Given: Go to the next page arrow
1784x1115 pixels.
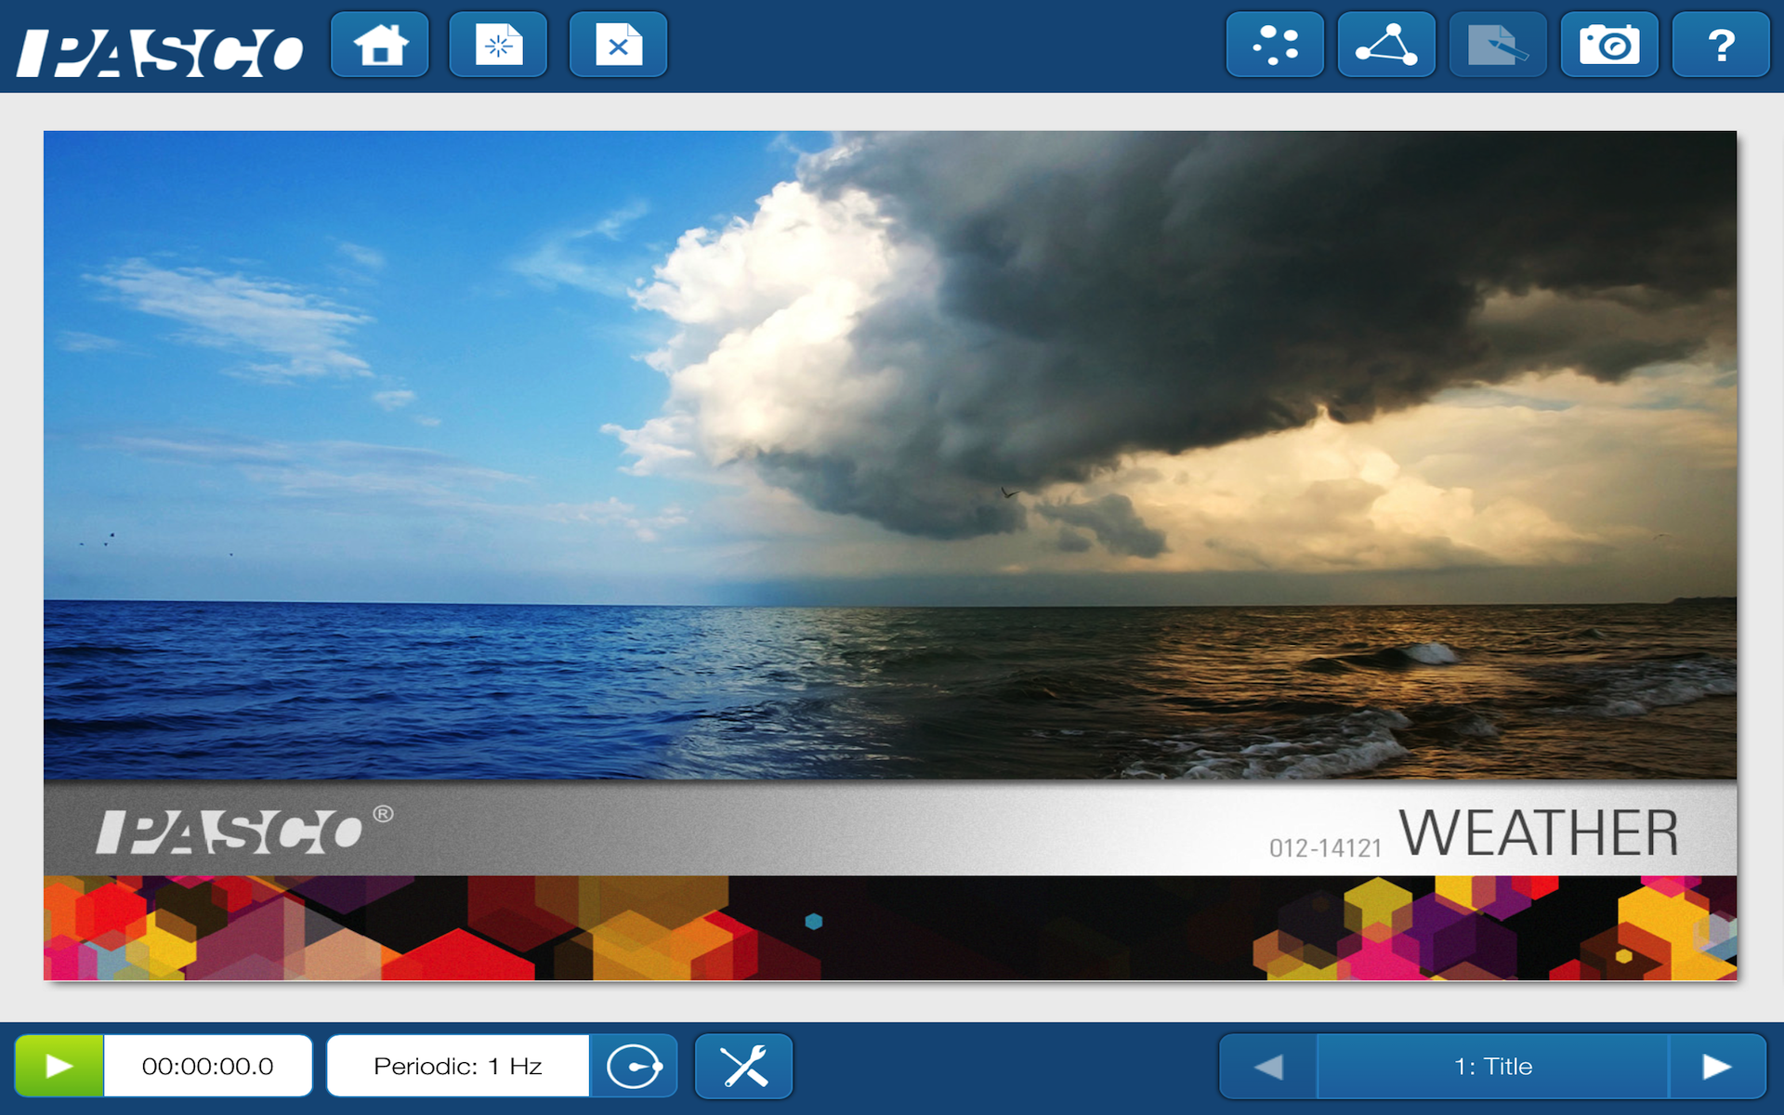Looking at the screenshot, I should point(1716,1066).
